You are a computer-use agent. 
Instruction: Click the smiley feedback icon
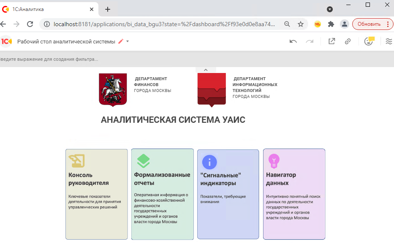(369, 41)
